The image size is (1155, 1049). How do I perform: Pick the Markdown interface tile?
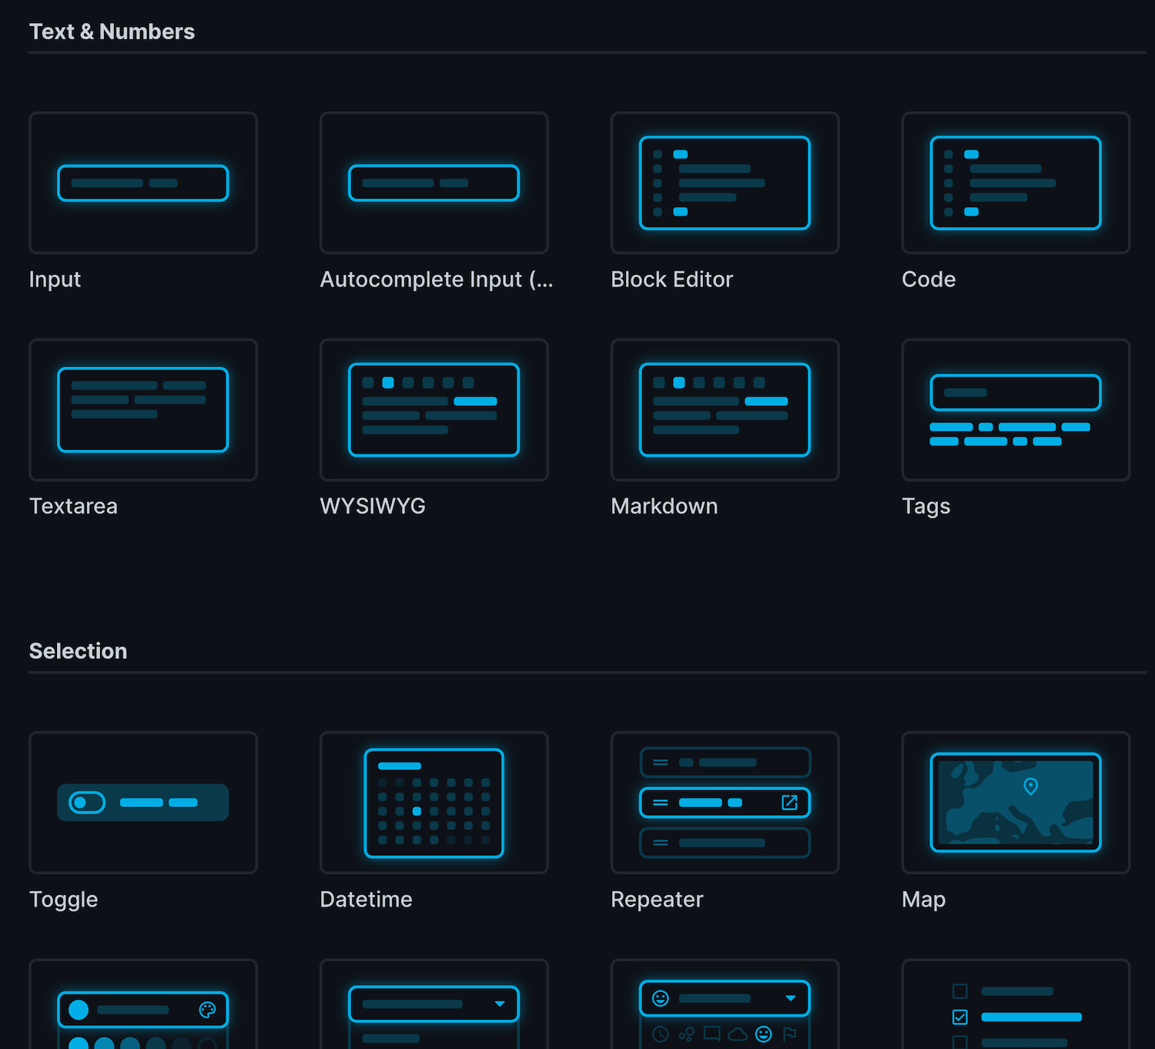725,410
